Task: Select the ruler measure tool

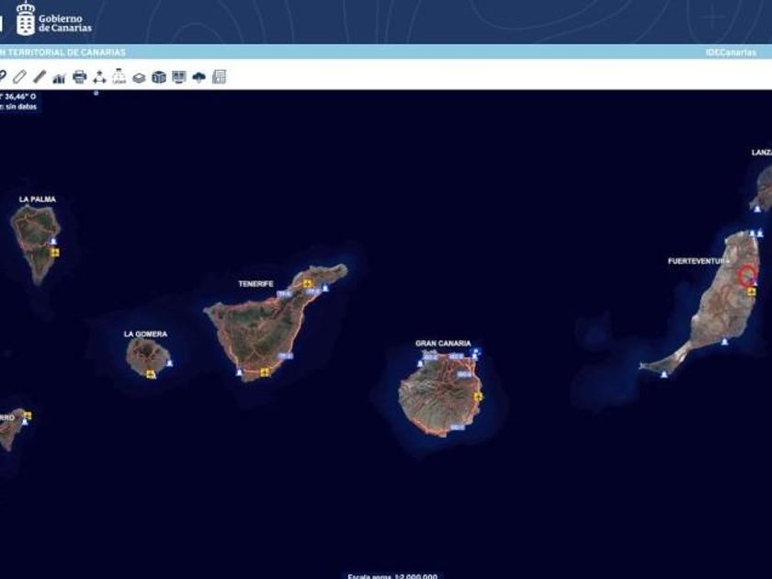Action: (40, 77)
